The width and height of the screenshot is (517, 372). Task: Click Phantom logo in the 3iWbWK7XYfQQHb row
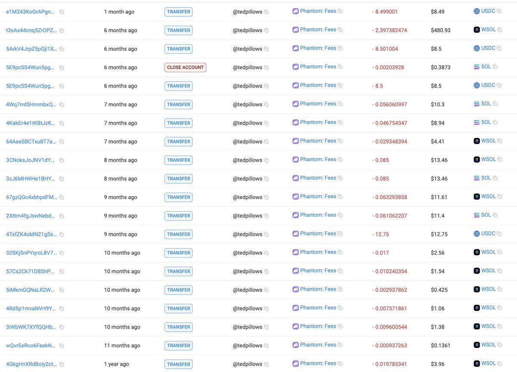click(296, 326)
